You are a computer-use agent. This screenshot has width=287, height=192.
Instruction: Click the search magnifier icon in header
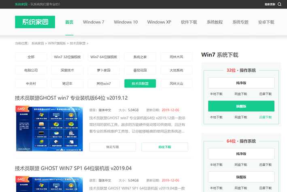pos(278,4)
